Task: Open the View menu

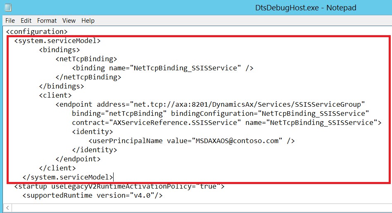Action: pos(69,21)
